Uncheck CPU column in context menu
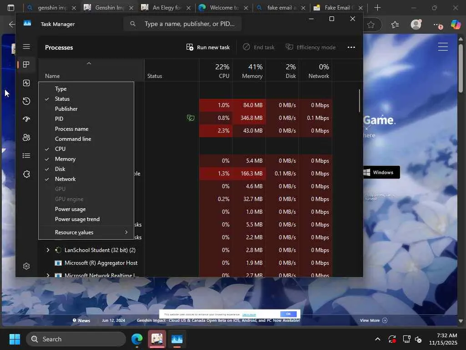The width and height of the screenshot is (466, 350). [86, 149]
